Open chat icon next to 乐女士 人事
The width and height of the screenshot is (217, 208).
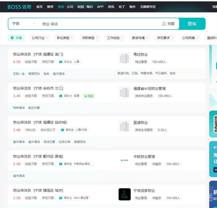pos(61,62)
